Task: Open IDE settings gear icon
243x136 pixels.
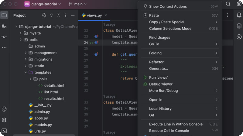Action: click(x=239, y=4)
